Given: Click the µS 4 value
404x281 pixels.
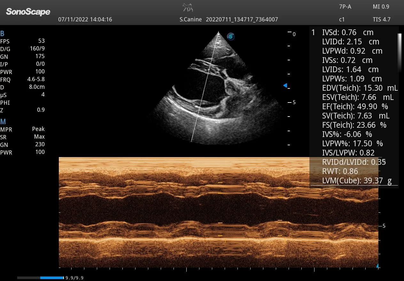Looking at the screenshot, I should coord(43,95).
